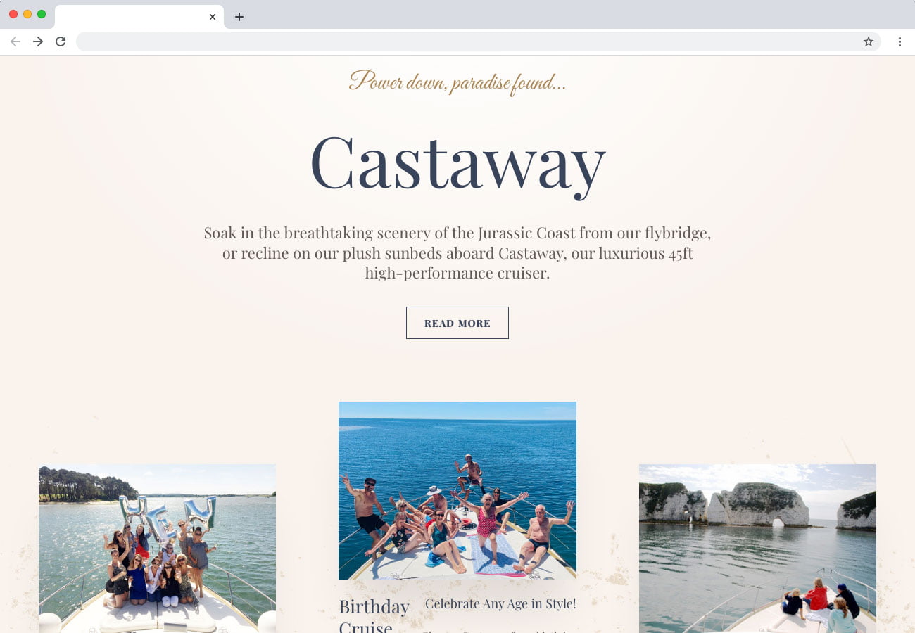This screenshot has width=915, height=633.
Task: Bookmark this page with the star icon
Action: 869,41
